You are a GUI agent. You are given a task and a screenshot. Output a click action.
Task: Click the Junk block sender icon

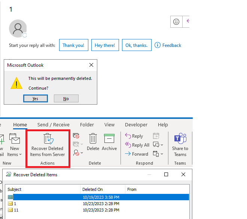76,153
